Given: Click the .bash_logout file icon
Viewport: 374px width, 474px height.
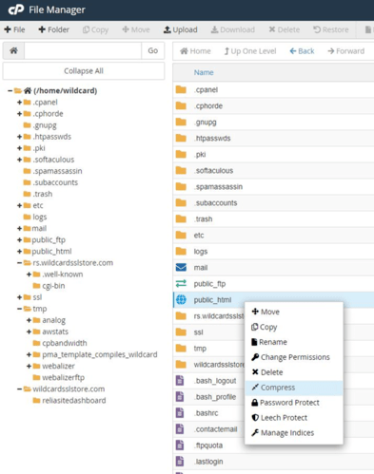Looking at the screenshot, I should point(180,380).
